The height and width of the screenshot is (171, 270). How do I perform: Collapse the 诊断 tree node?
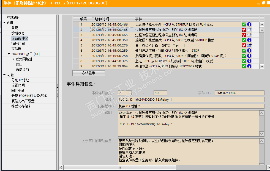pos(4,23)
